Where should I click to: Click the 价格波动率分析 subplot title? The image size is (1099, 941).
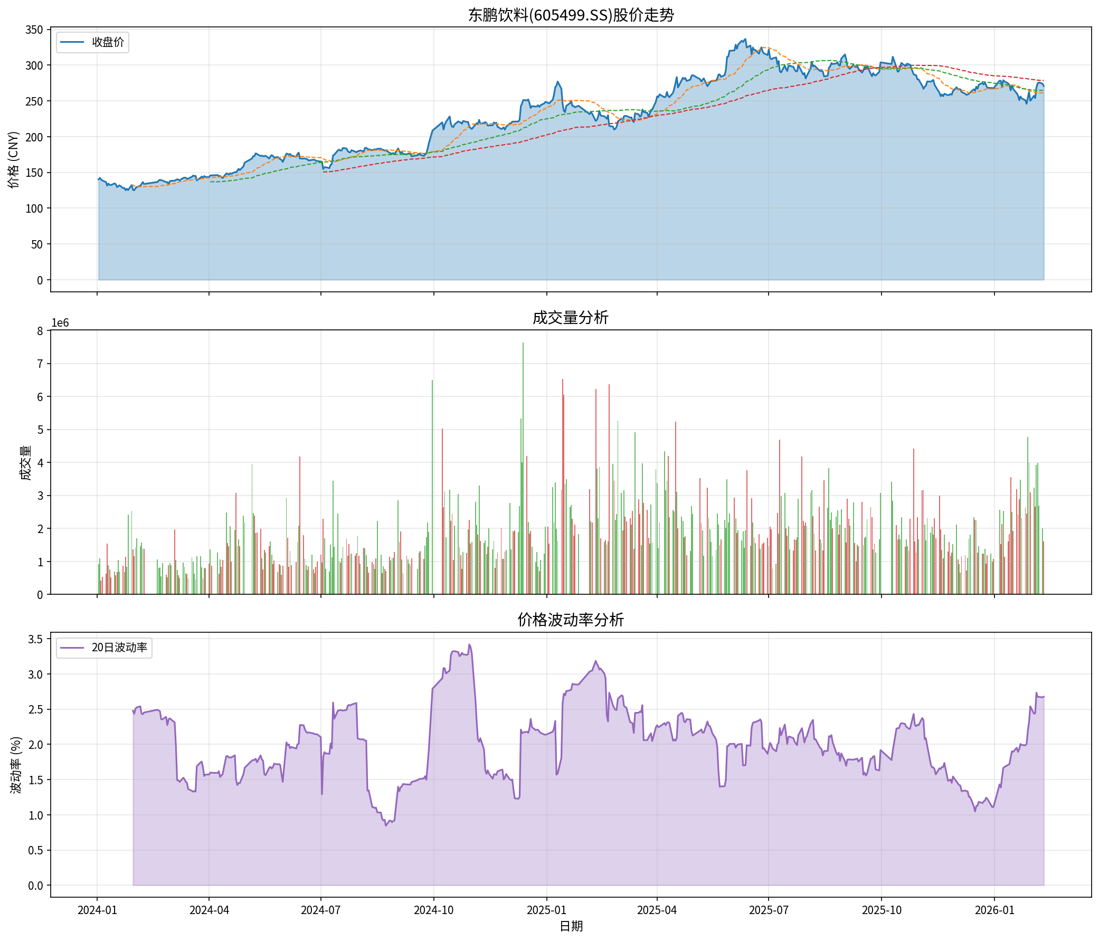[x=571, y=620]
